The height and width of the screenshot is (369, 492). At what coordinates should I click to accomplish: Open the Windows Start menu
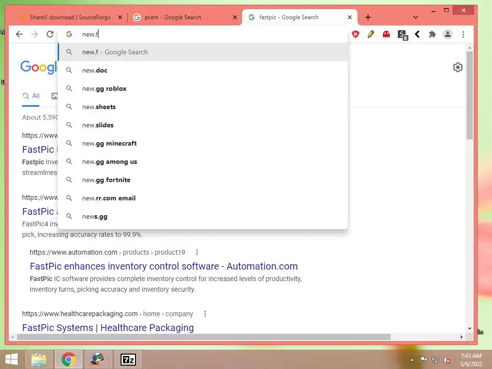(12, 359)
